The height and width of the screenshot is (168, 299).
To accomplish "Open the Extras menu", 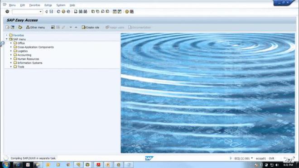I will coord(48,5).
